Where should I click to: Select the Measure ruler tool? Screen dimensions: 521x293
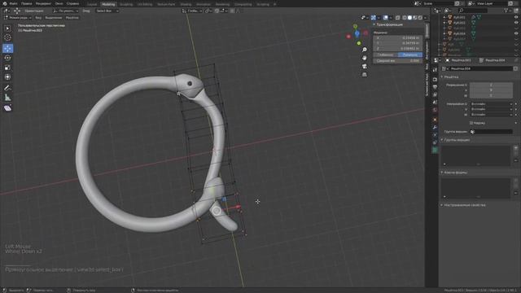point(7,98)
